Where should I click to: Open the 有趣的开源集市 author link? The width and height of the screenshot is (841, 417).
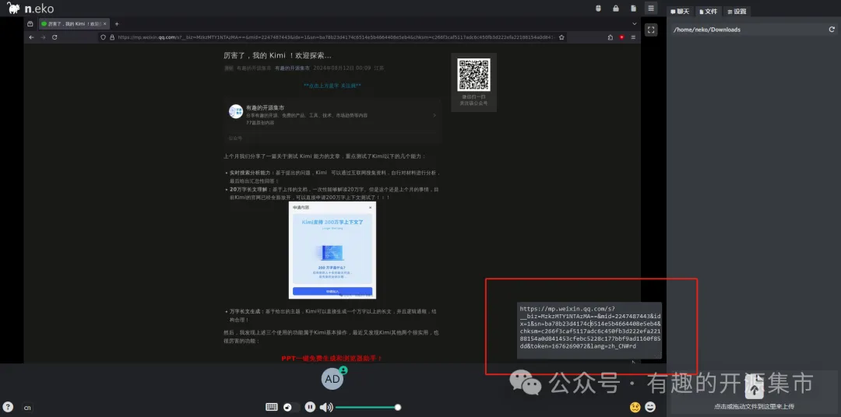(292, 68)
